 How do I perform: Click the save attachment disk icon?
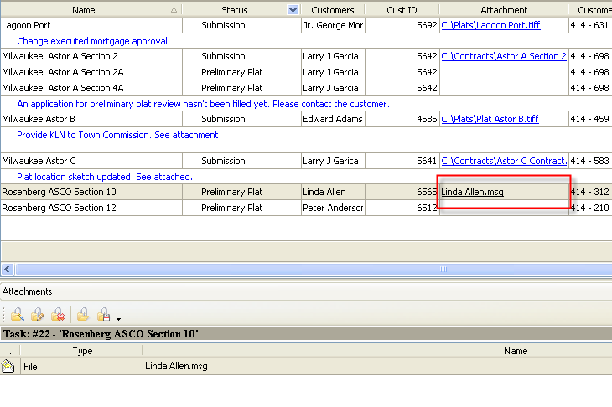coord(104,316)
